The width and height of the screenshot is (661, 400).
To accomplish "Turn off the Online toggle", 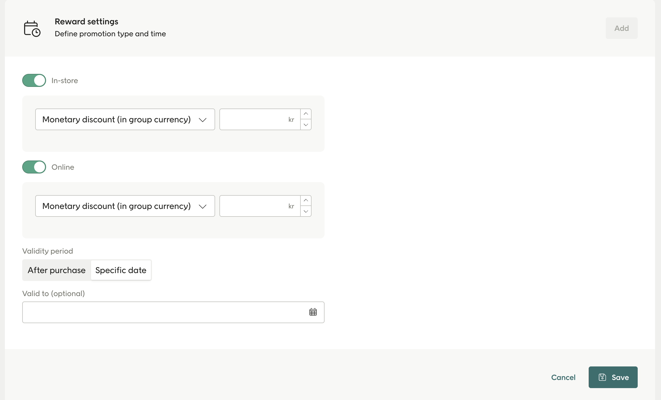I will tap(34, 167).
